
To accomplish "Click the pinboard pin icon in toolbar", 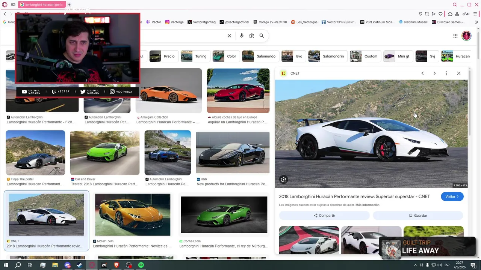I will tap(420, 14).
